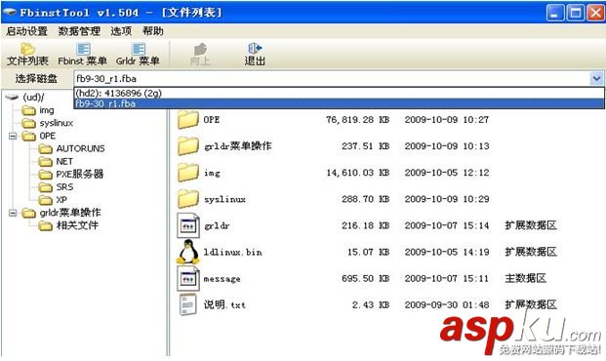Image resolution: width=606 pixels, height=361 pixels.
Task: Click 主数据区 label in message row
Action: tap(525, 278)
